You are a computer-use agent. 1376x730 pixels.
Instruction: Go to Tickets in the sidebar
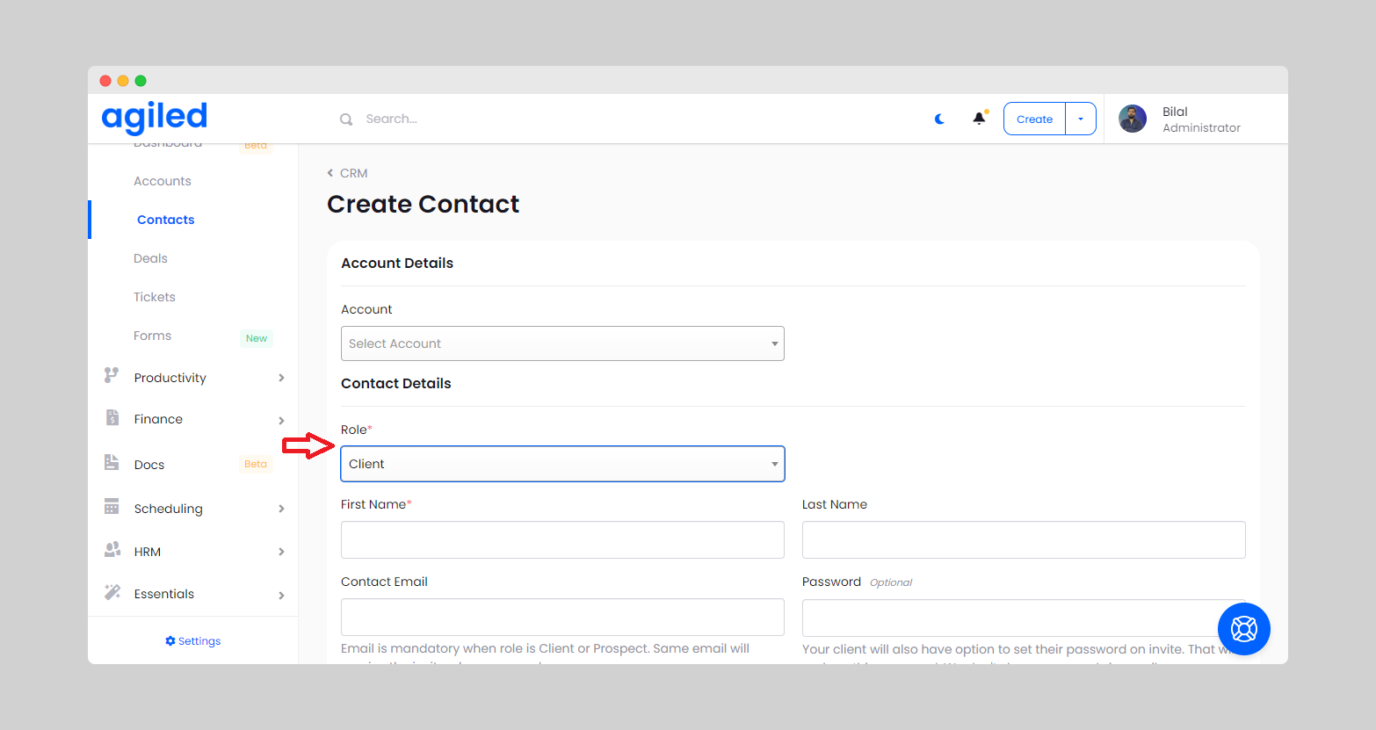click(x=155, y=297)
